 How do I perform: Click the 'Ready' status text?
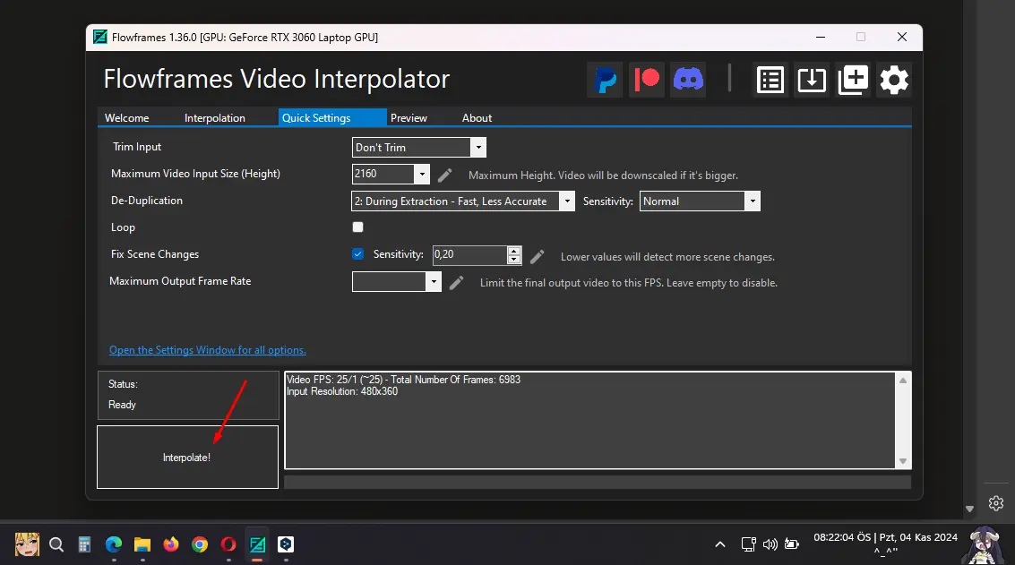click(x=122, y=405)
